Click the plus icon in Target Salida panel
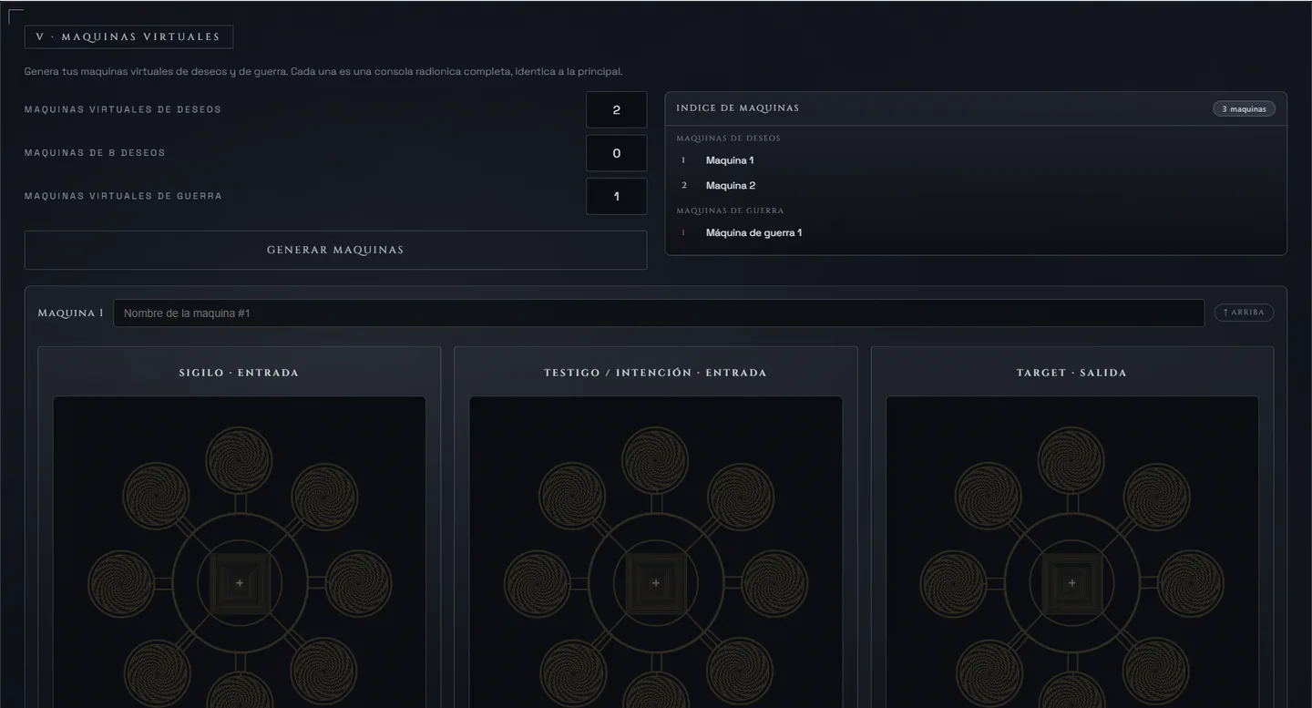This screenshot has width=1312, height=708. pyautogui.click(x=1071, y=583)
